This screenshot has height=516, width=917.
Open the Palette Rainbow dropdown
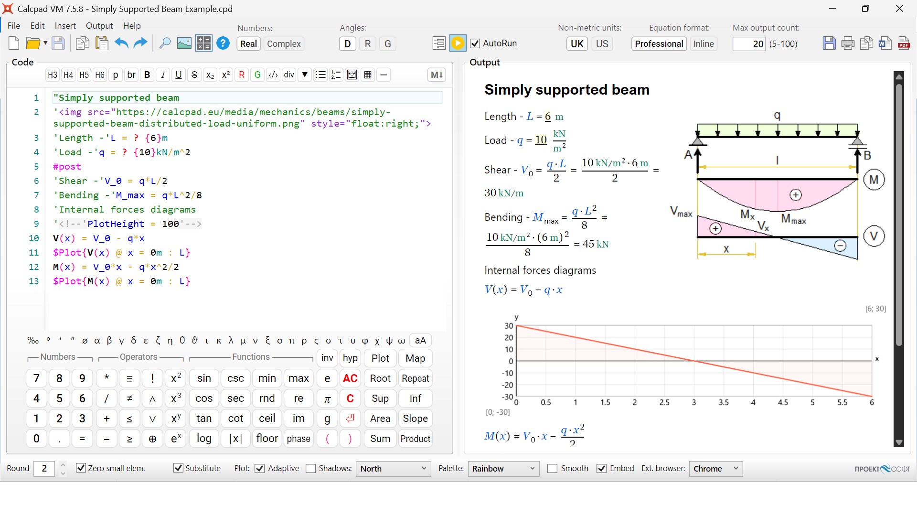(x=503, y=469)
